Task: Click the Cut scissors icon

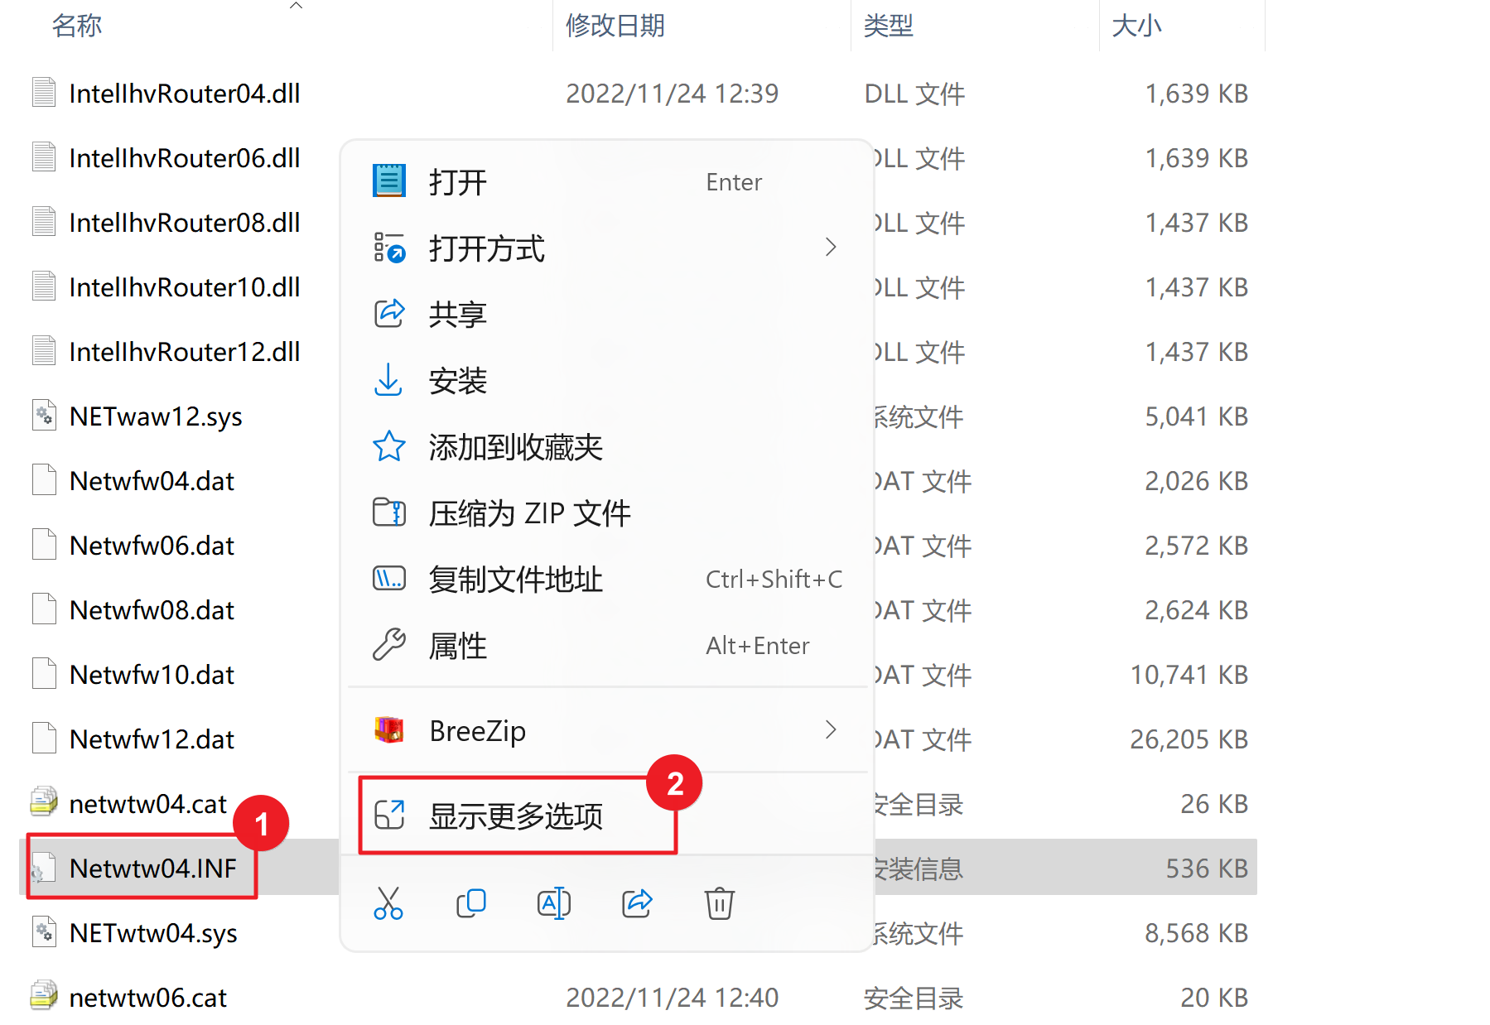Action: [388, 903]
